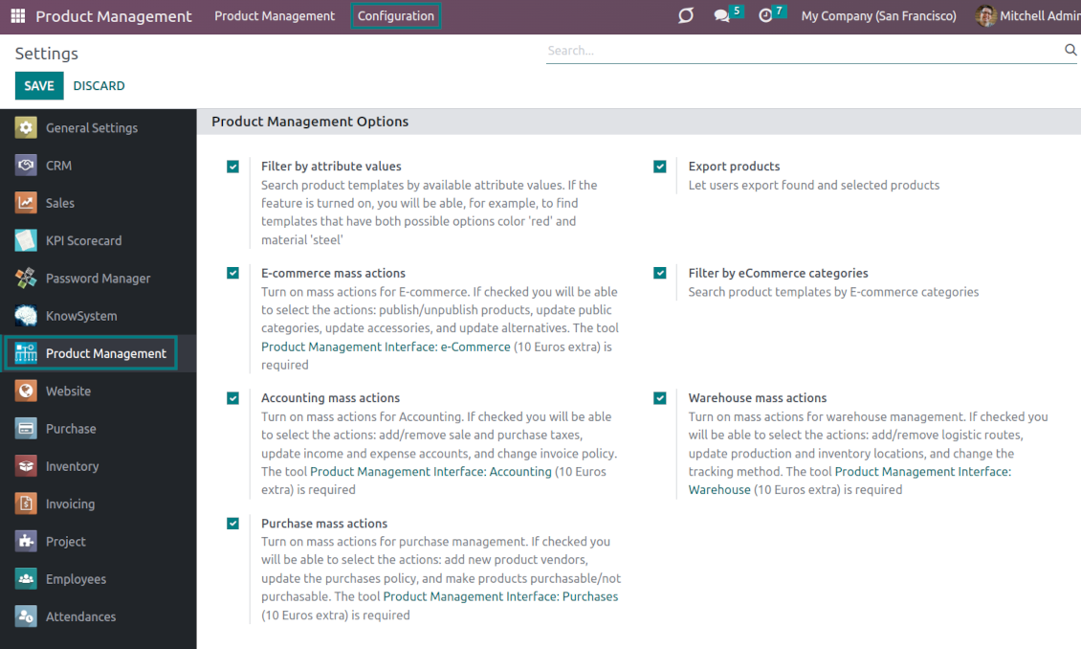Click the DISCARD button

coord(99,85)
